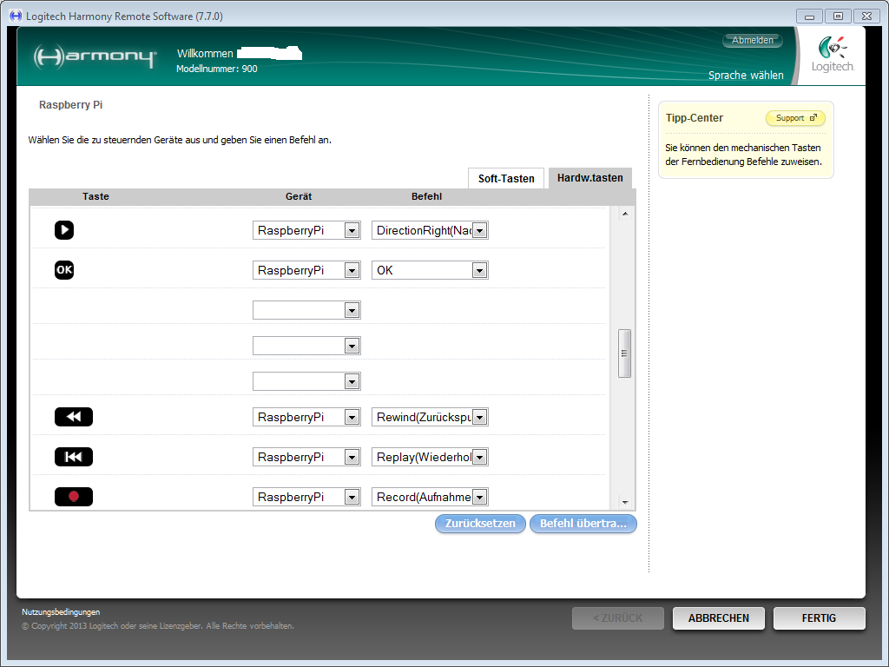Click the Sprache wählen link

tap(746, 76)
